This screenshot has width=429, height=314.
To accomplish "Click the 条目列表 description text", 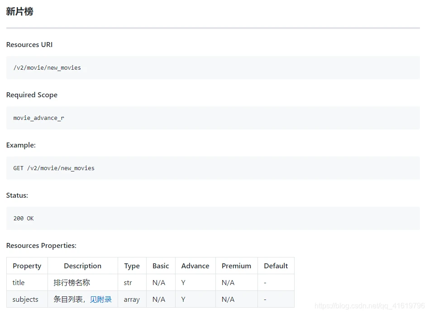I will 68,300.
